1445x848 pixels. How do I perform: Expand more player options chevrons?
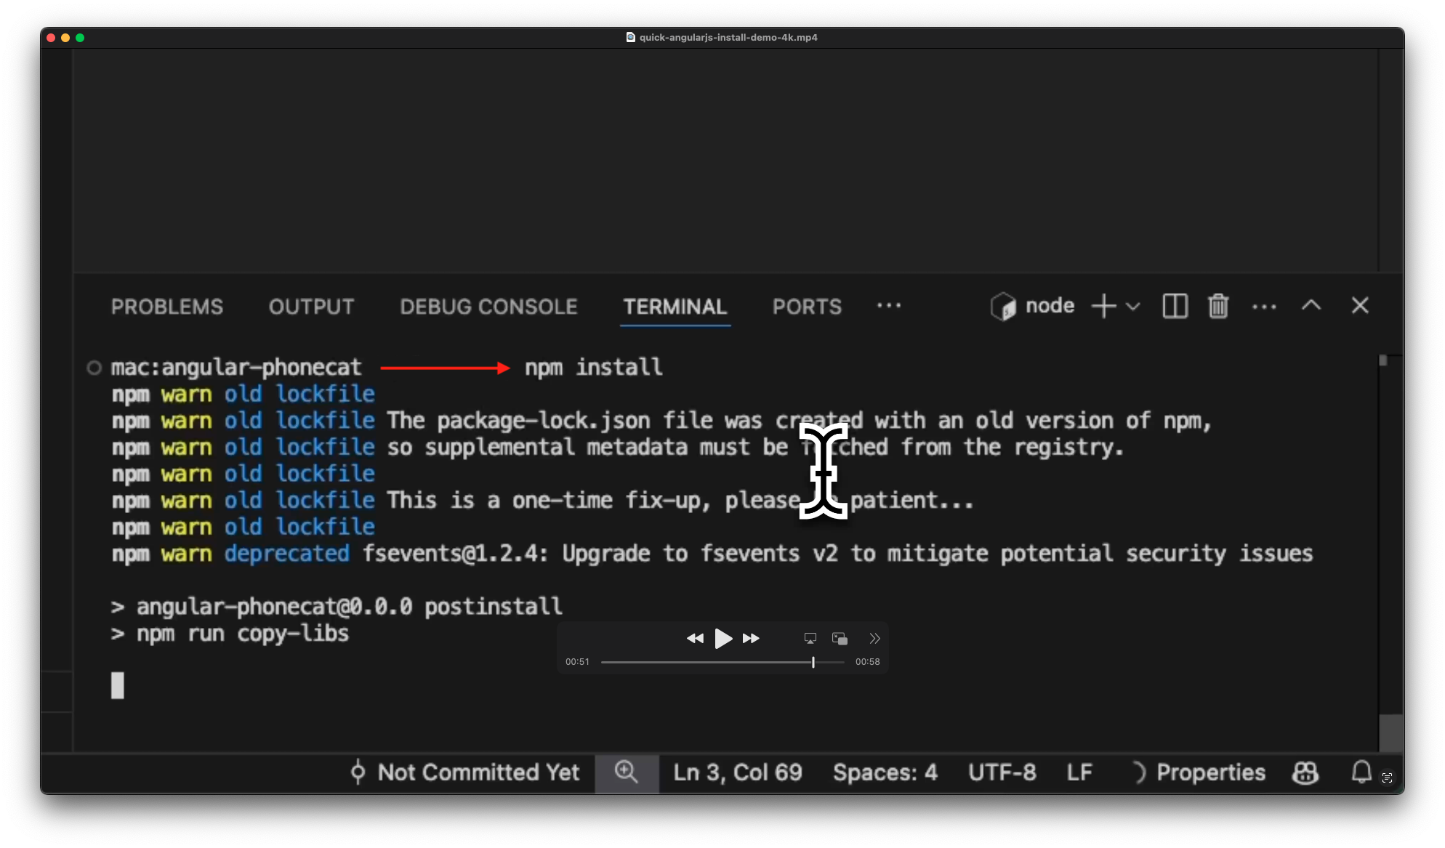tap(874, 639)
